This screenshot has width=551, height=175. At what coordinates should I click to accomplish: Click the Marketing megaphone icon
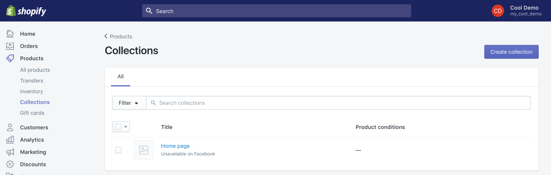pos(10,152)
